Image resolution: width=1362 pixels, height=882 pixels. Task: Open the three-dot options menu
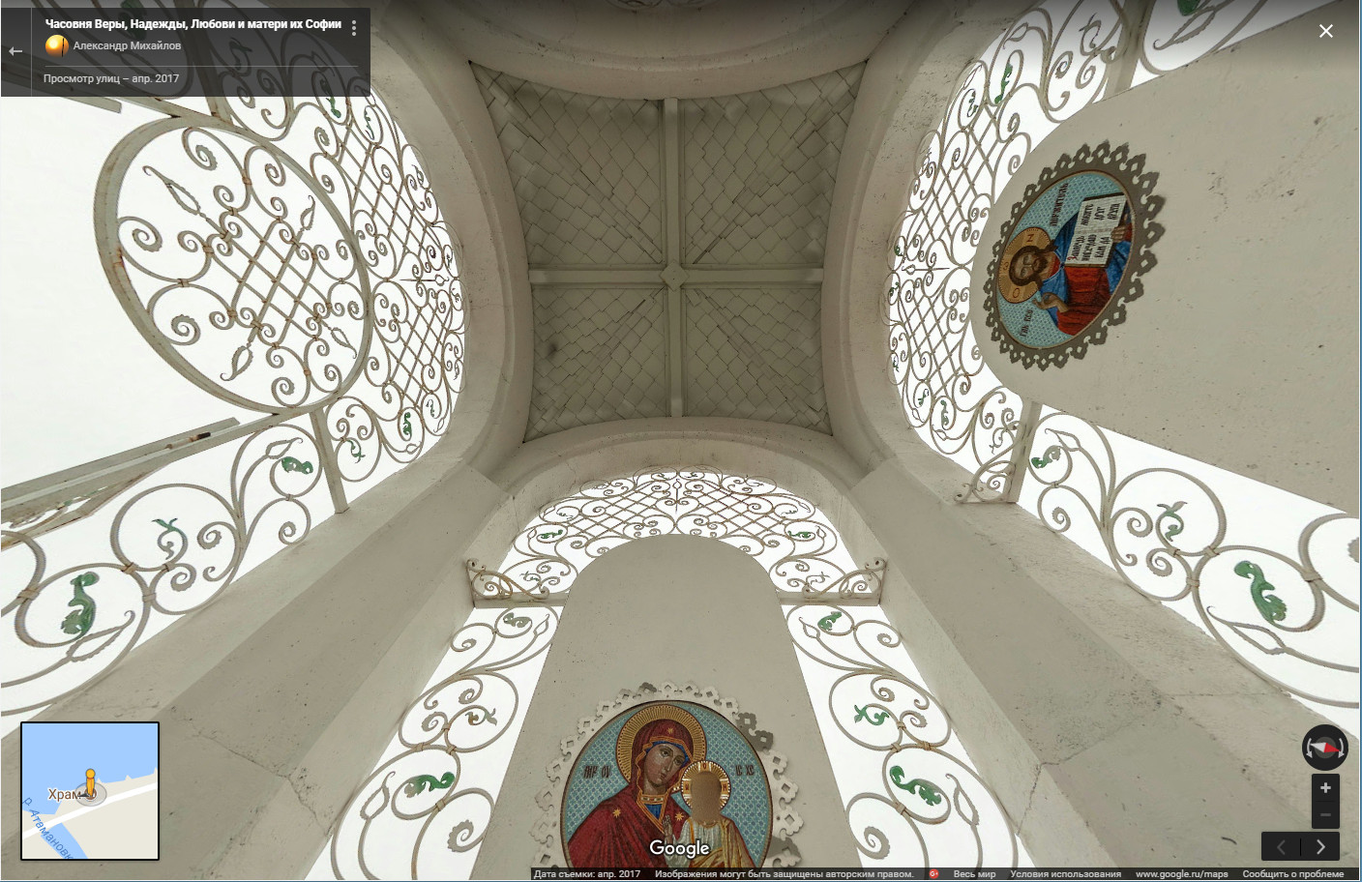(x=354, y=28)
